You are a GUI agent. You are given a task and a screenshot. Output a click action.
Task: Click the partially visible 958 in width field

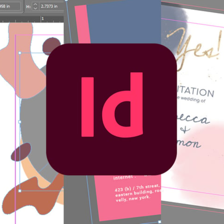point(10,6)
